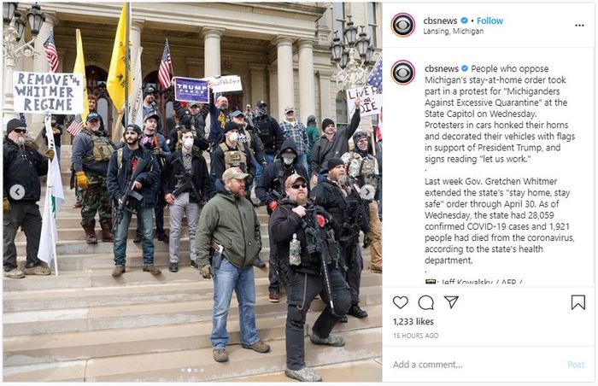Follow the cbsnews account
Viewport: 598px width, 386px height.
tap(490, 20)
